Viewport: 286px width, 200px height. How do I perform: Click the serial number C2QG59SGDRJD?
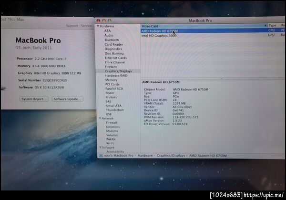point(55,80)
